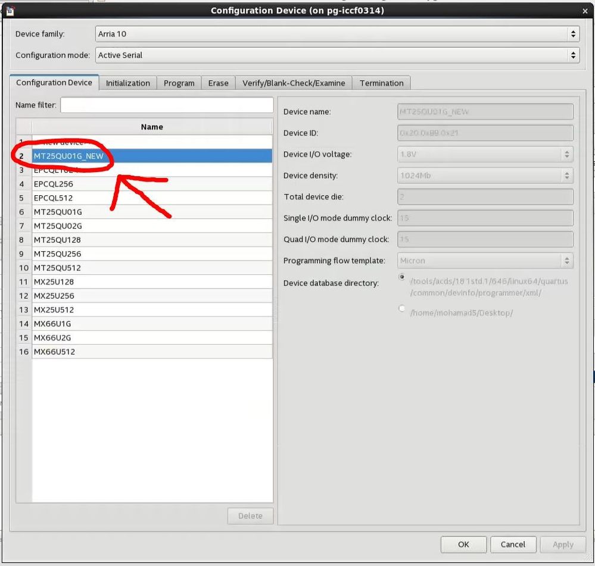Click the Cancel button
The image size is (595, 566).
click(x=513, y=545)
